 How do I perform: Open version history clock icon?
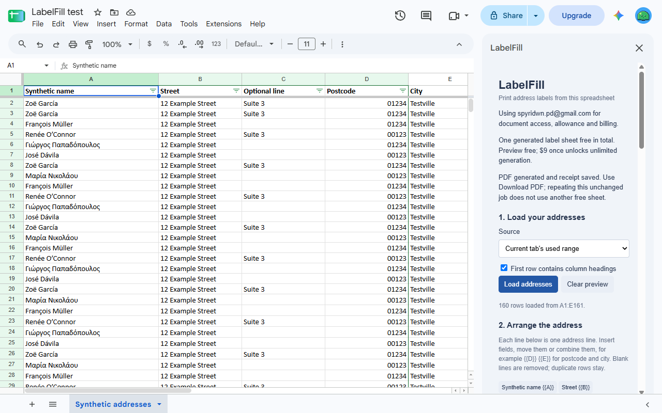point(400,15)
